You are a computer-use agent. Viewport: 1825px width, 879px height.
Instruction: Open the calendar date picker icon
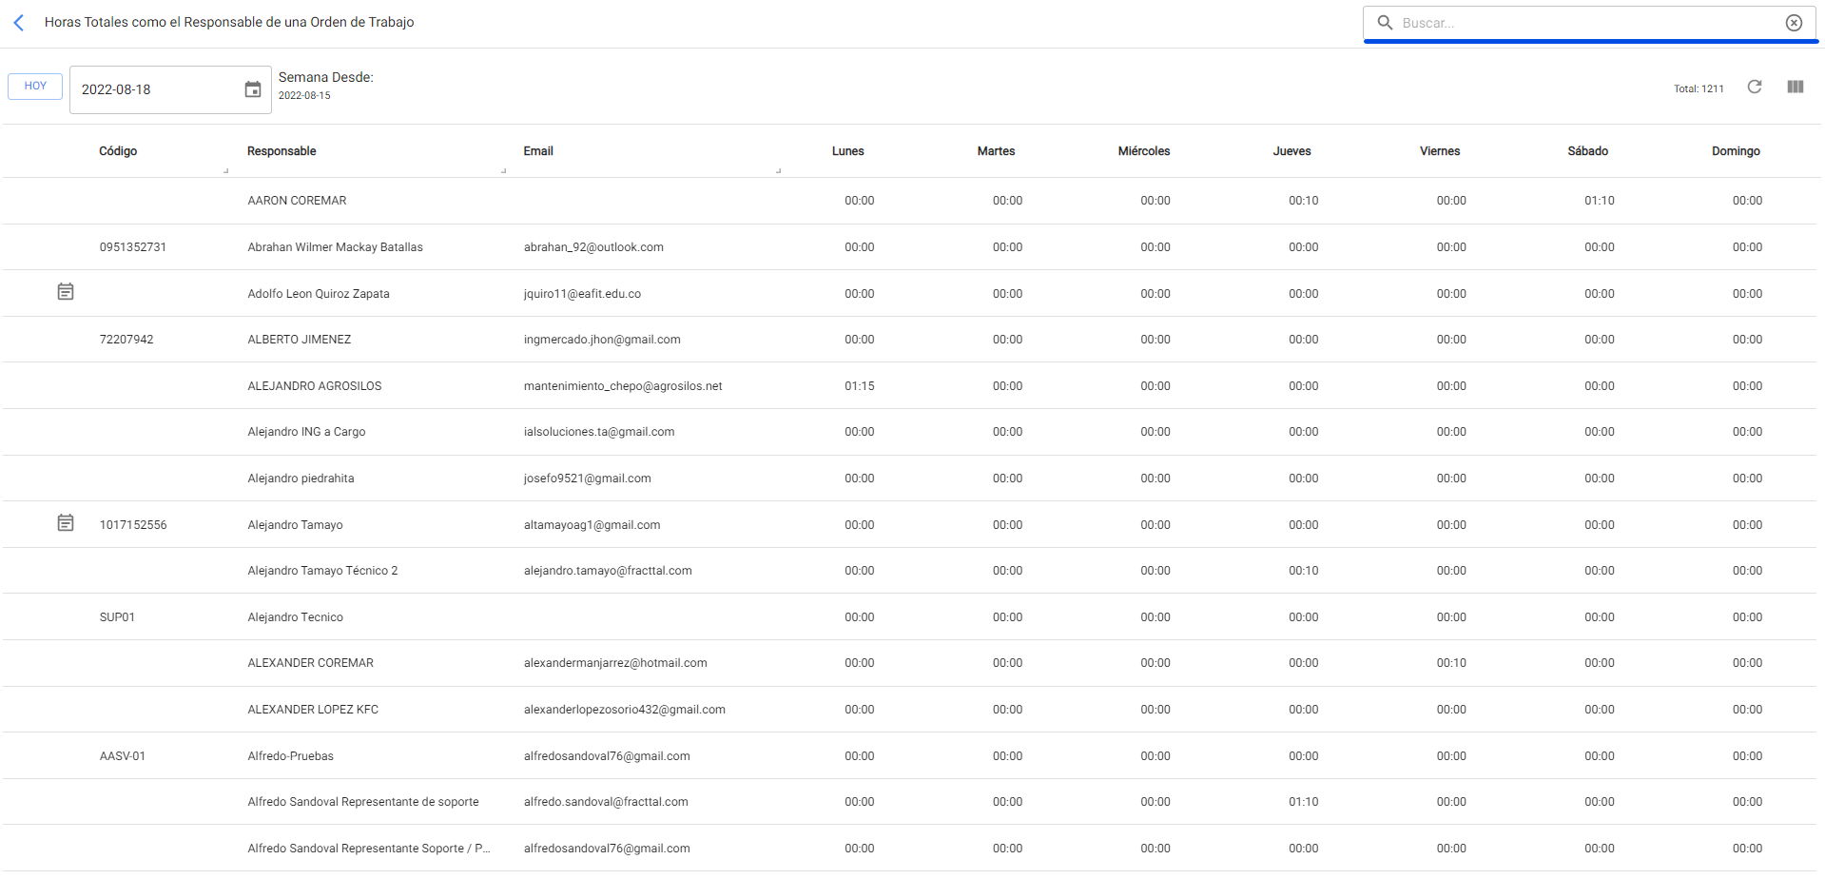[x=253, y=89]
